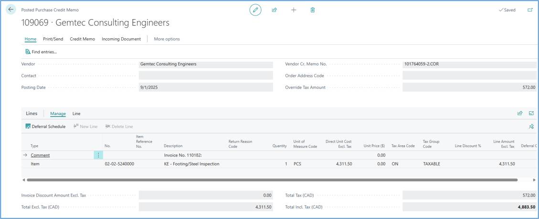Click the Return Reason Code column header
Viewport: 539px width, 219px height.
tap(240, 144)
